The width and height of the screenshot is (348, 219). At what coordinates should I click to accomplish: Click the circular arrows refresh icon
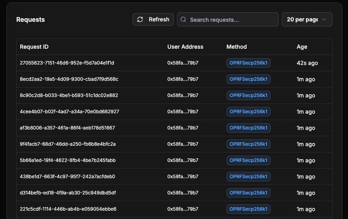140,19
